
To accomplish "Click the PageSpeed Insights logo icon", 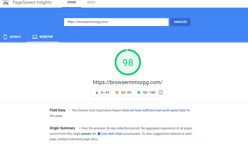I will coord(6,2).
